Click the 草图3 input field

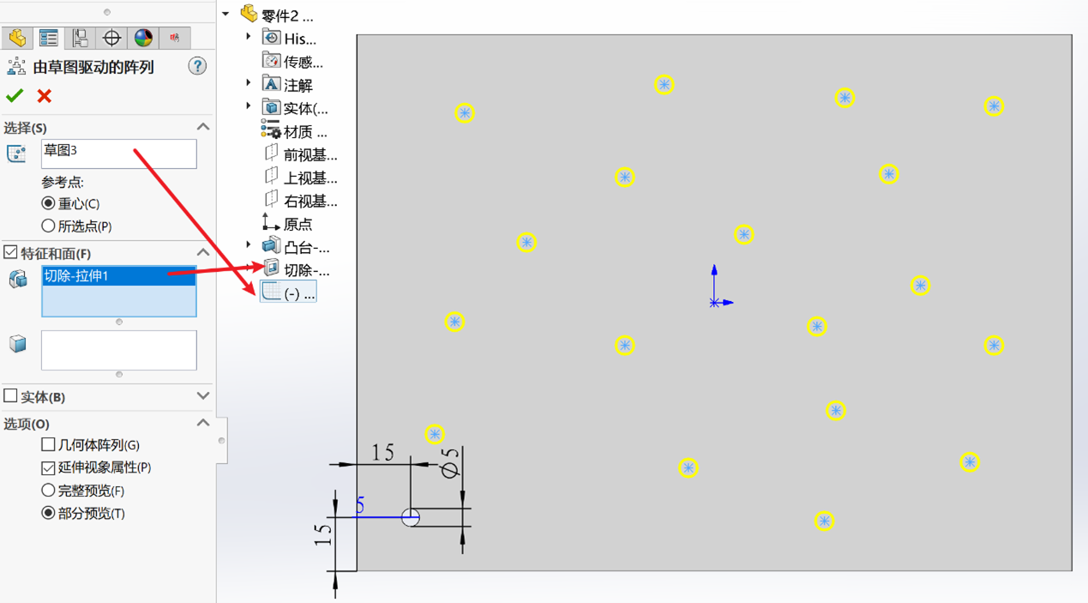click(117, 154)
